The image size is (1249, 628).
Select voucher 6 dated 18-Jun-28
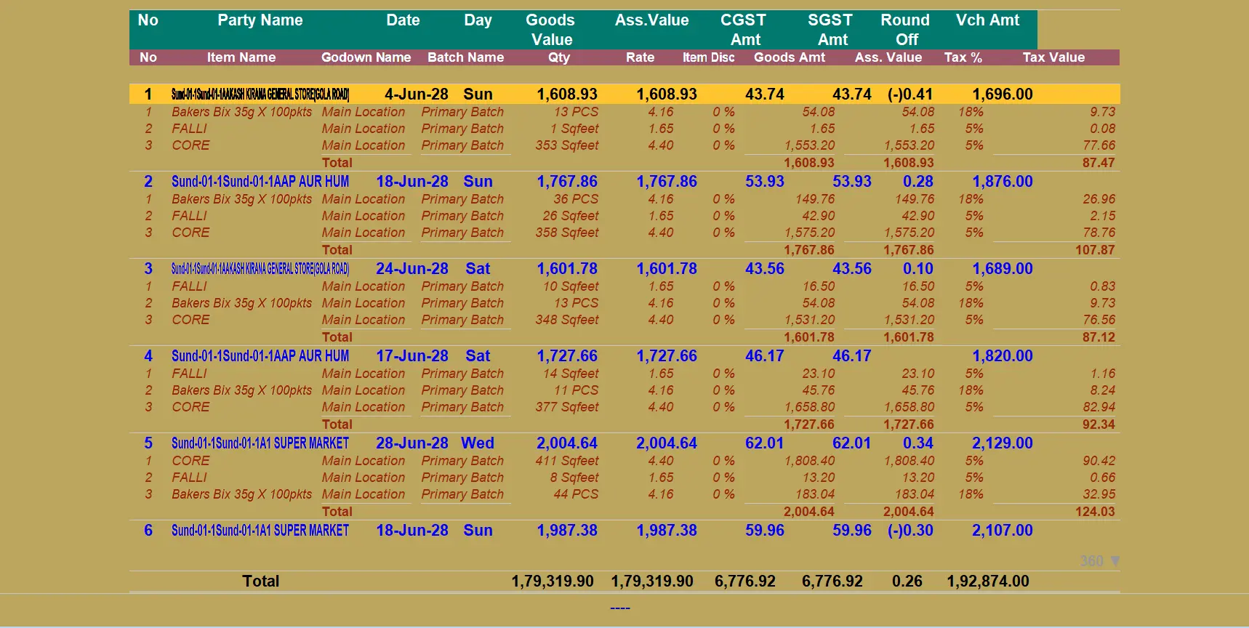point(624,531)
